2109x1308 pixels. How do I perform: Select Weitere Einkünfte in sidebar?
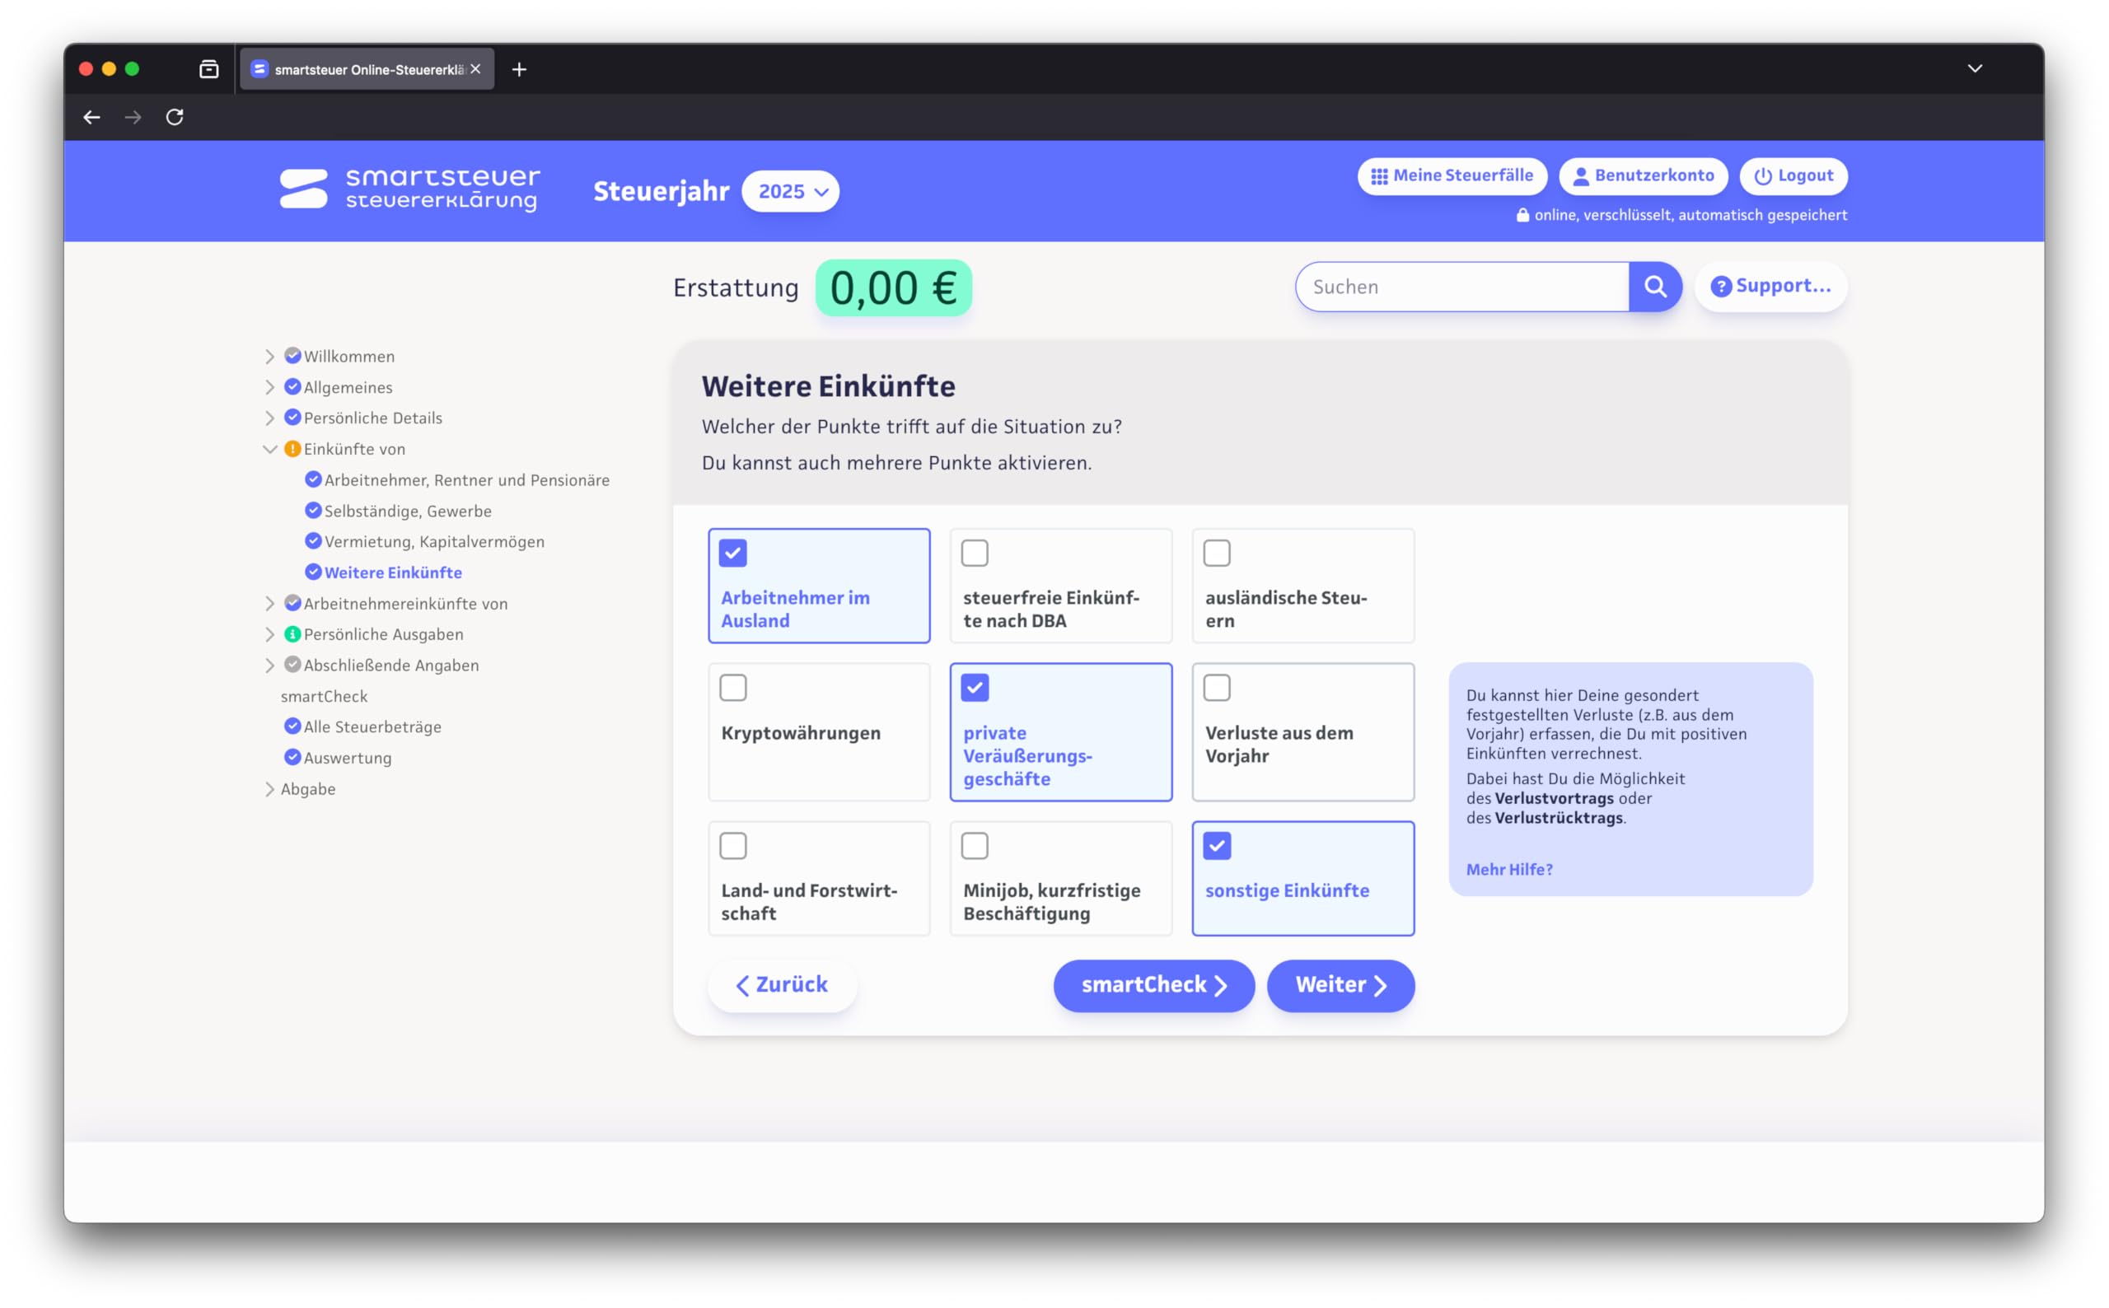coord(393,572)
